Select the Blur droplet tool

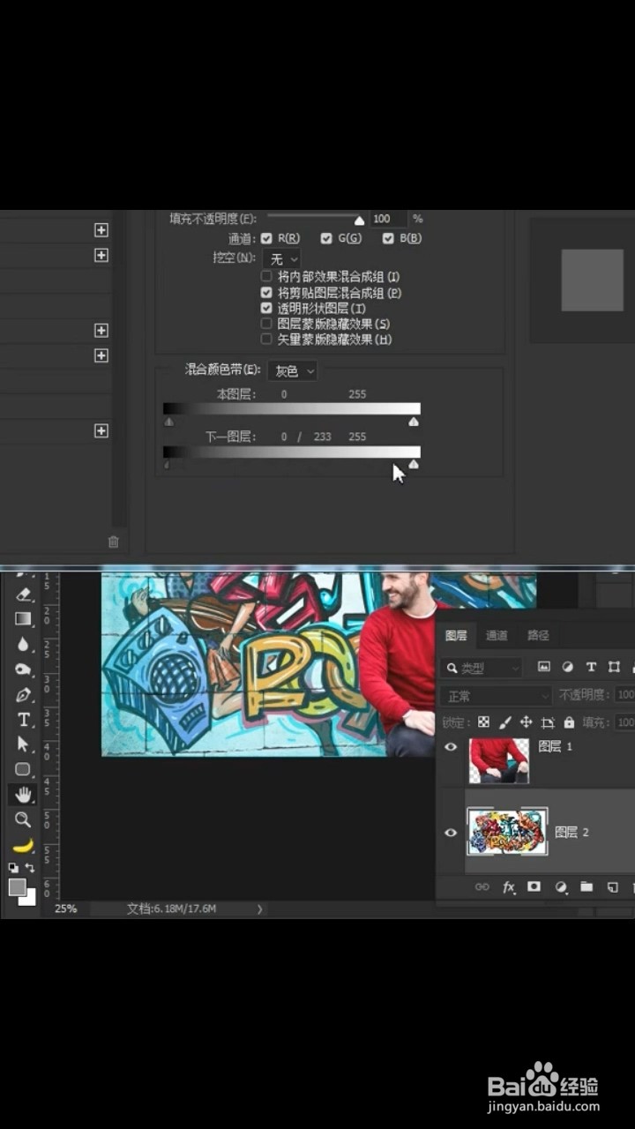24,645
